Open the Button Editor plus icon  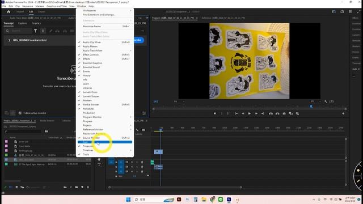pyautogui.click(x=343, y=113)
